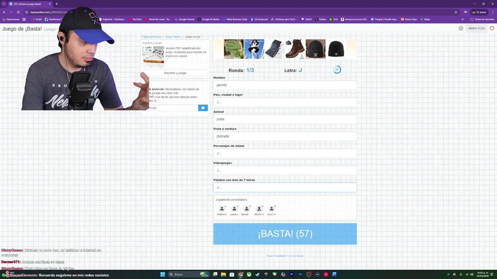497x279 pixels.
Task: Open Photoshop from taskbar
Action: [x=300, y=274]
